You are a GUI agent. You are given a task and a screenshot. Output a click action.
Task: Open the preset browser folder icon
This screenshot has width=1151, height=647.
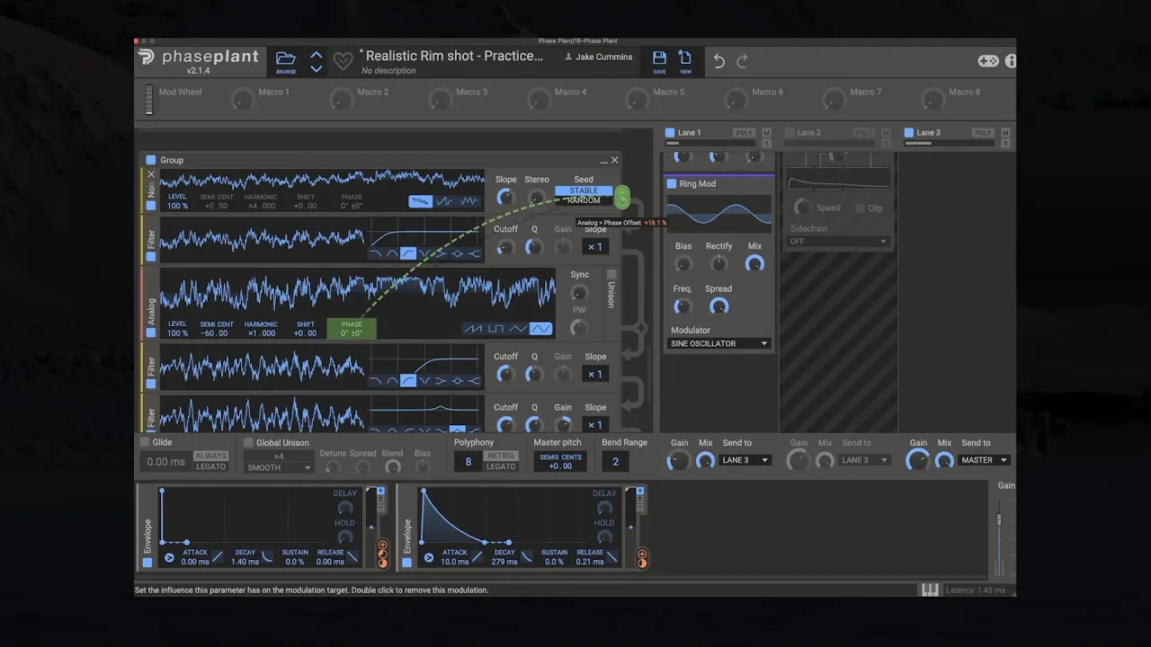tap(286, 58)
